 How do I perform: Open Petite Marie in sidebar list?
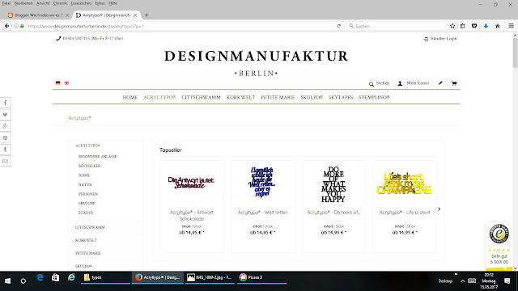88,253
